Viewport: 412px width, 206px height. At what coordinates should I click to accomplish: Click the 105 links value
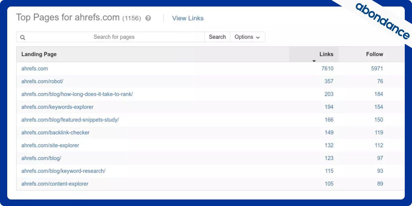point(329,184)
